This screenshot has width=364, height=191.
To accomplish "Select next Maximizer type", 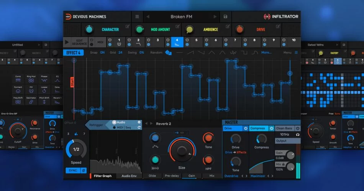I will click(272, 176).
